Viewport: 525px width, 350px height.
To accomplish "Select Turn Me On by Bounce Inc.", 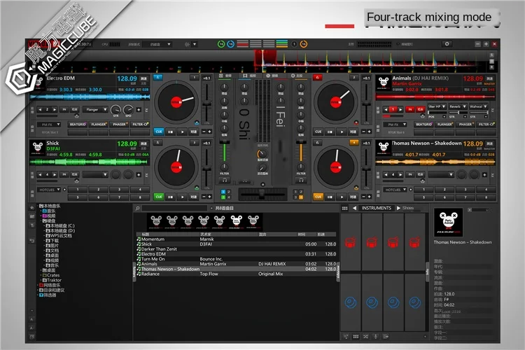I will tap(236, 259).
